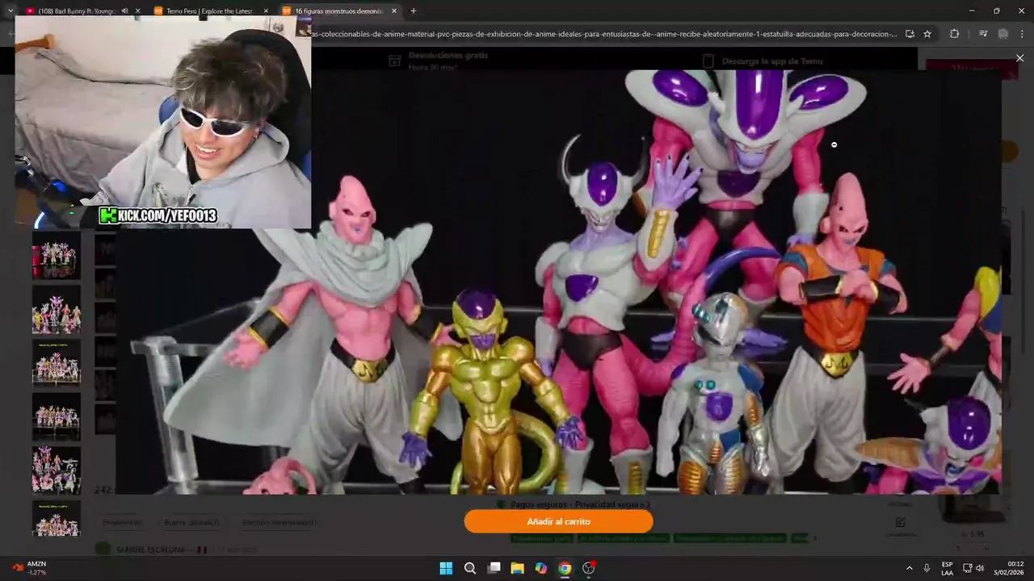The width and height of the screenshot is (1034, 581).
Task: Select the sixth gallery thumbnail near the bottom
Action: coord(57,518)
